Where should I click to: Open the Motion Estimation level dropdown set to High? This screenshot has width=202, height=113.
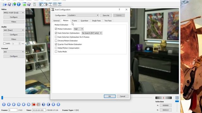pyautogui.click(x=79, y=29)
